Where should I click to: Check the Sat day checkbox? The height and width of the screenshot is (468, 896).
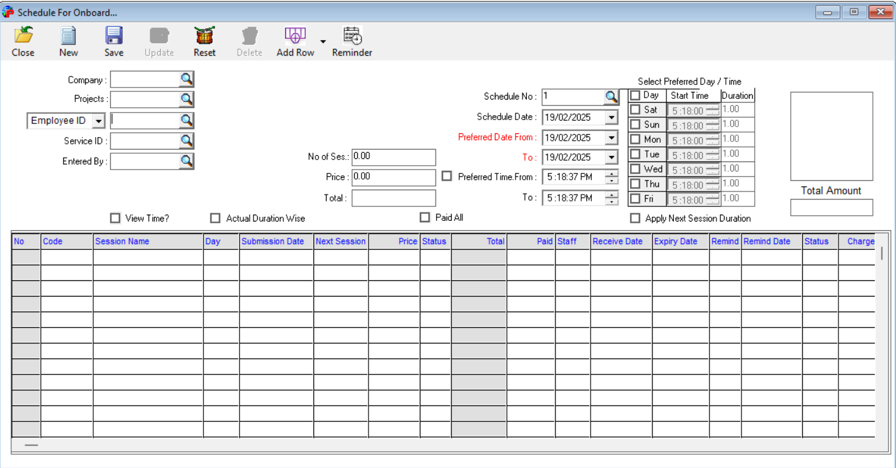(x=635, y=109)
